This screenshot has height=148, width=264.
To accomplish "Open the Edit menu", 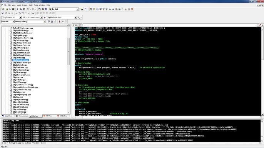I will tap(9, 5).
